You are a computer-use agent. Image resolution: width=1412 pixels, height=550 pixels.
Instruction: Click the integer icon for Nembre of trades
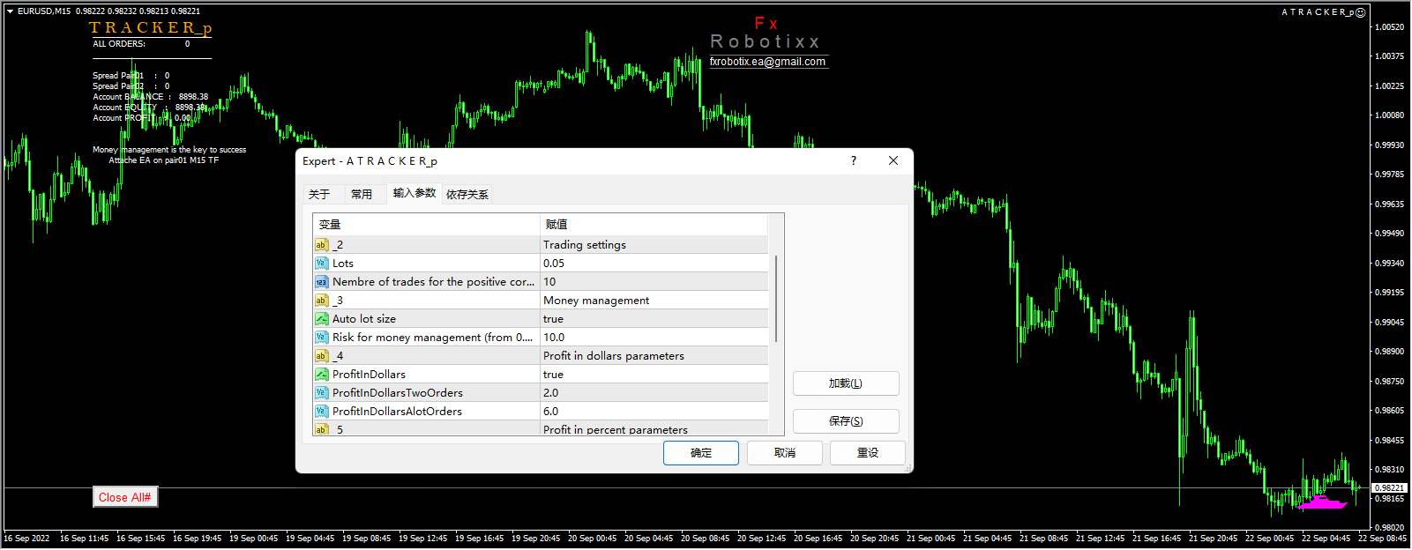(x=322, y=282)
